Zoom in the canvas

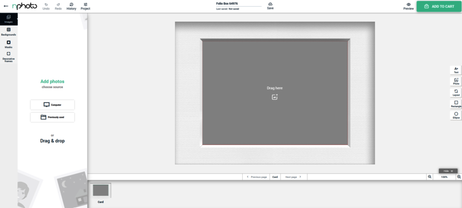(459, 177)
